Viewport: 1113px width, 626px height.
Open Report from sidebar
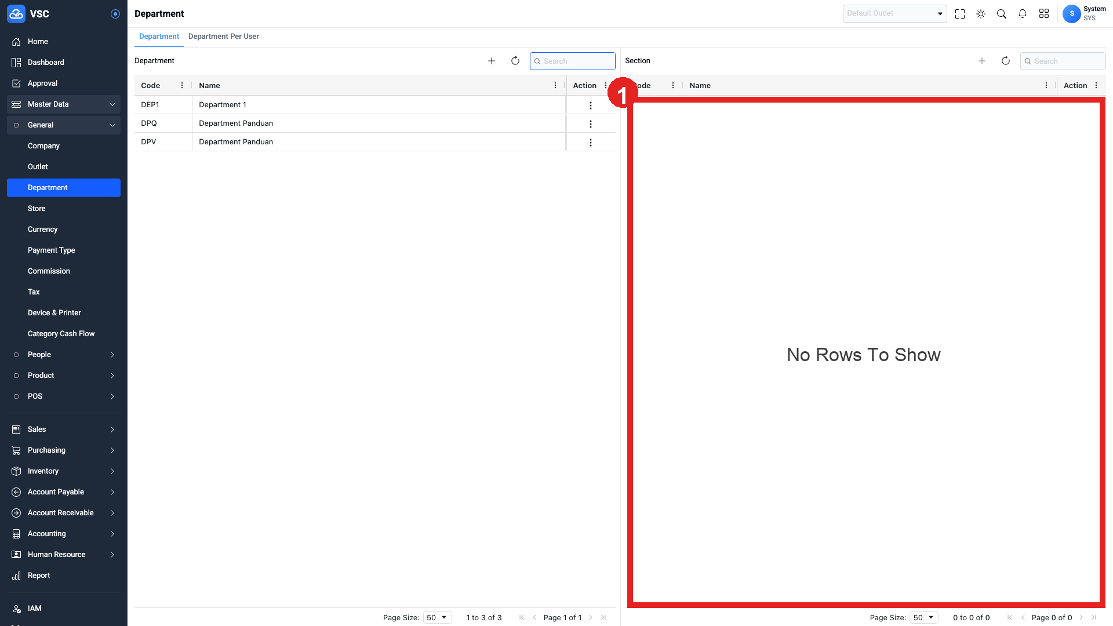64,576
